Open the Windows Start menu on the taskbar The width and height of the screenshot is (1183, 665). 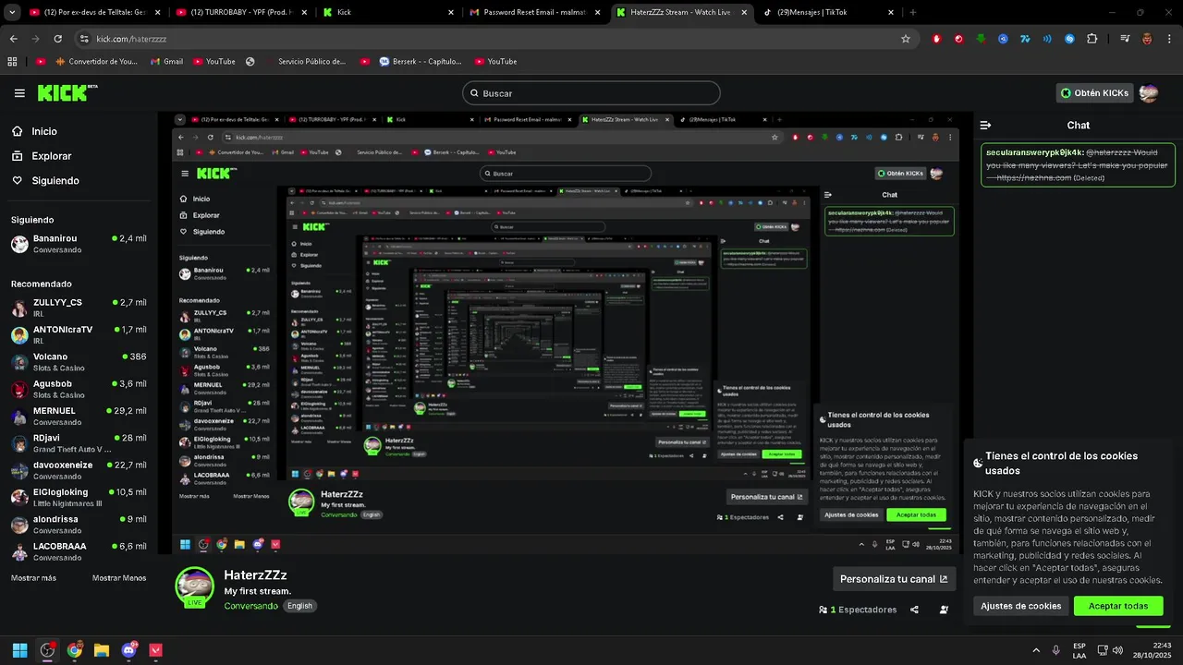[x=19, y=650]
